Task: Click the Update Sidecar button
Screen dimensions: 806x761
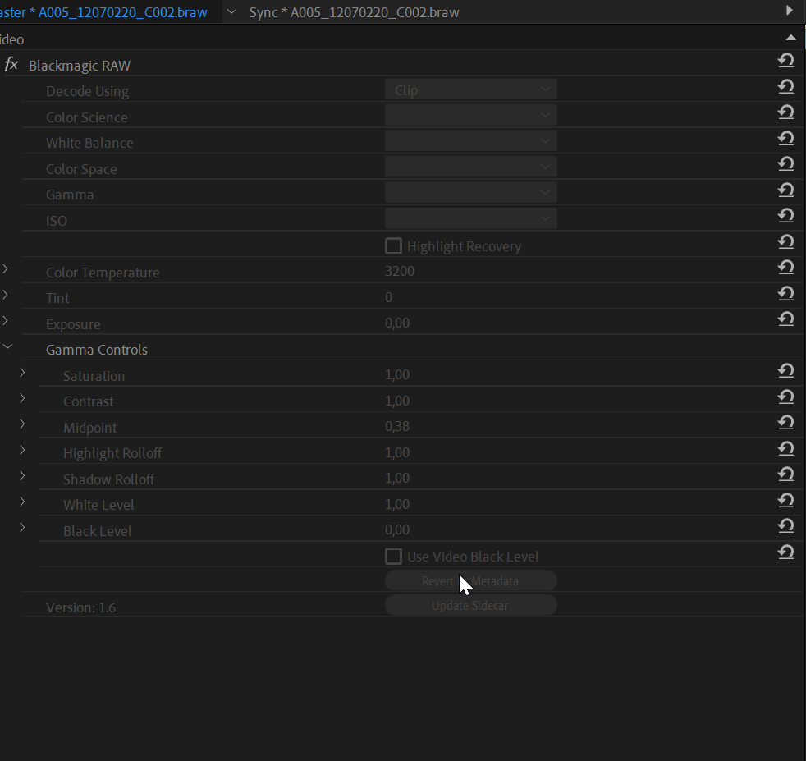Action: coord(471,605)
